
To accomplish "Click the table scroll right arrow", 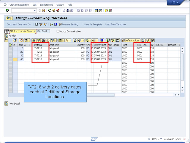I will (x=178, y=95).
